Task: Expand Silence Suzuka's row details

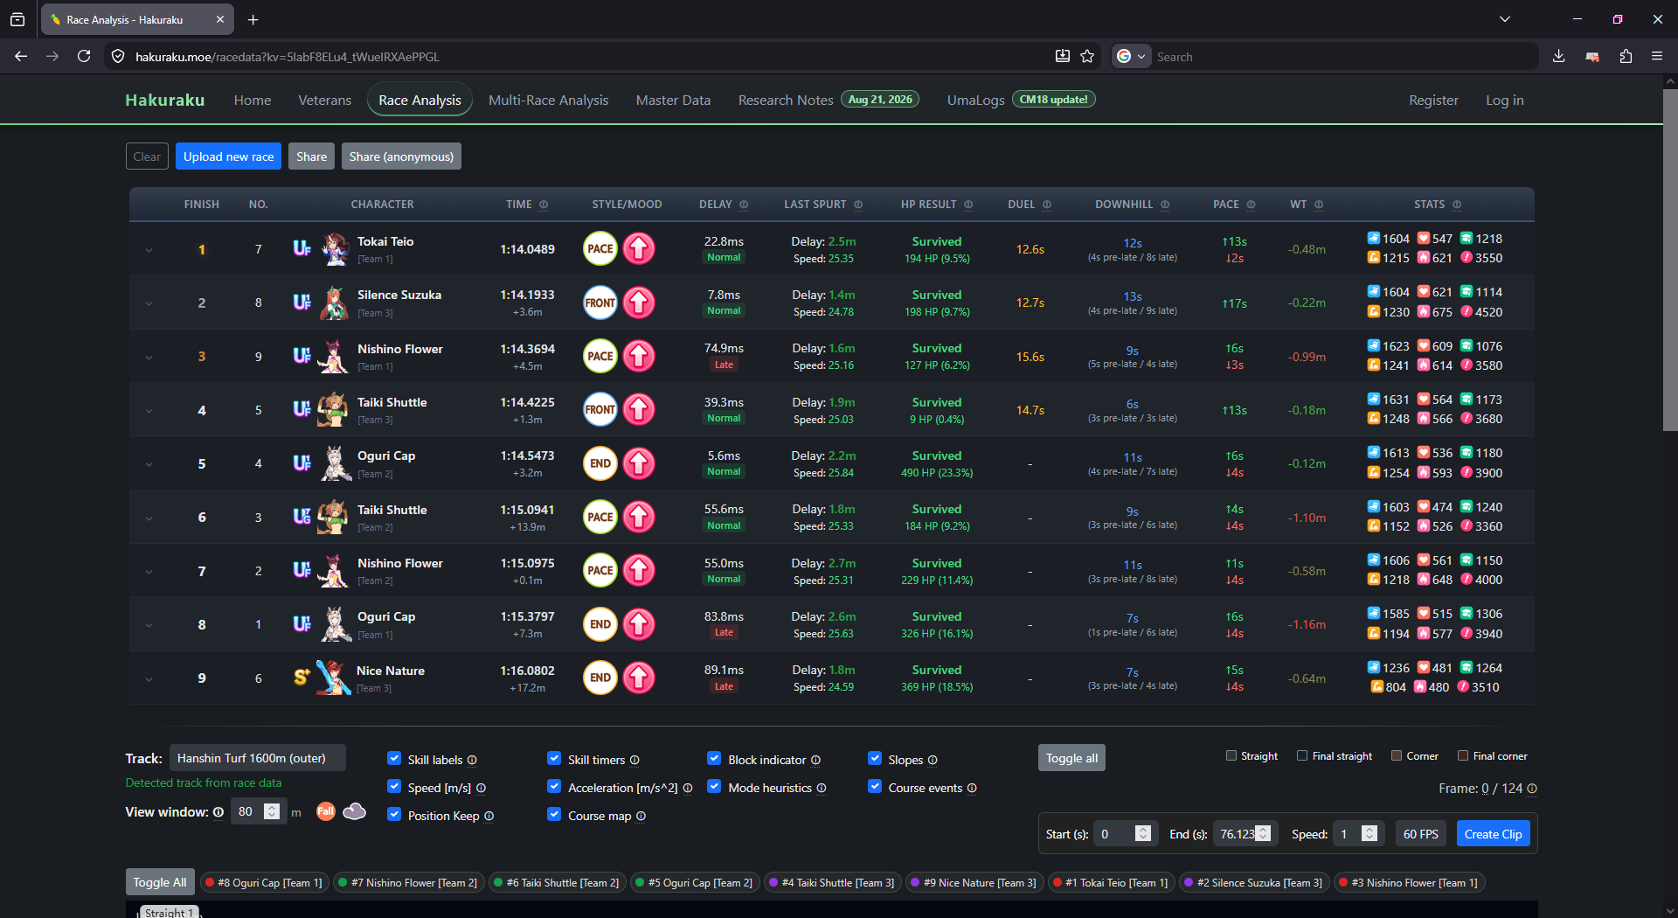Action: click(x=149, y=304)
